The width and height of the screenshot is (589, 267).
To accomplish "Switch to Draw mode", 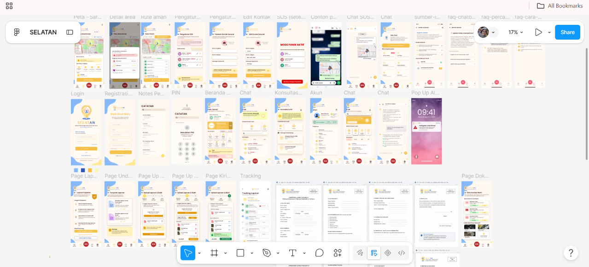I will point(360,253).
